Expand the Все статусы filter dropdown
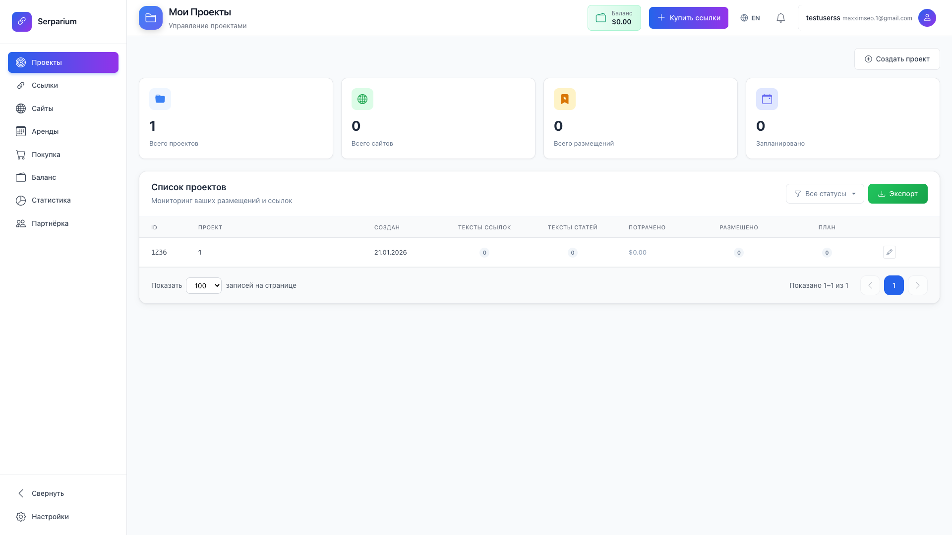This screenshot has height=535, width=952. click(825, 194)
